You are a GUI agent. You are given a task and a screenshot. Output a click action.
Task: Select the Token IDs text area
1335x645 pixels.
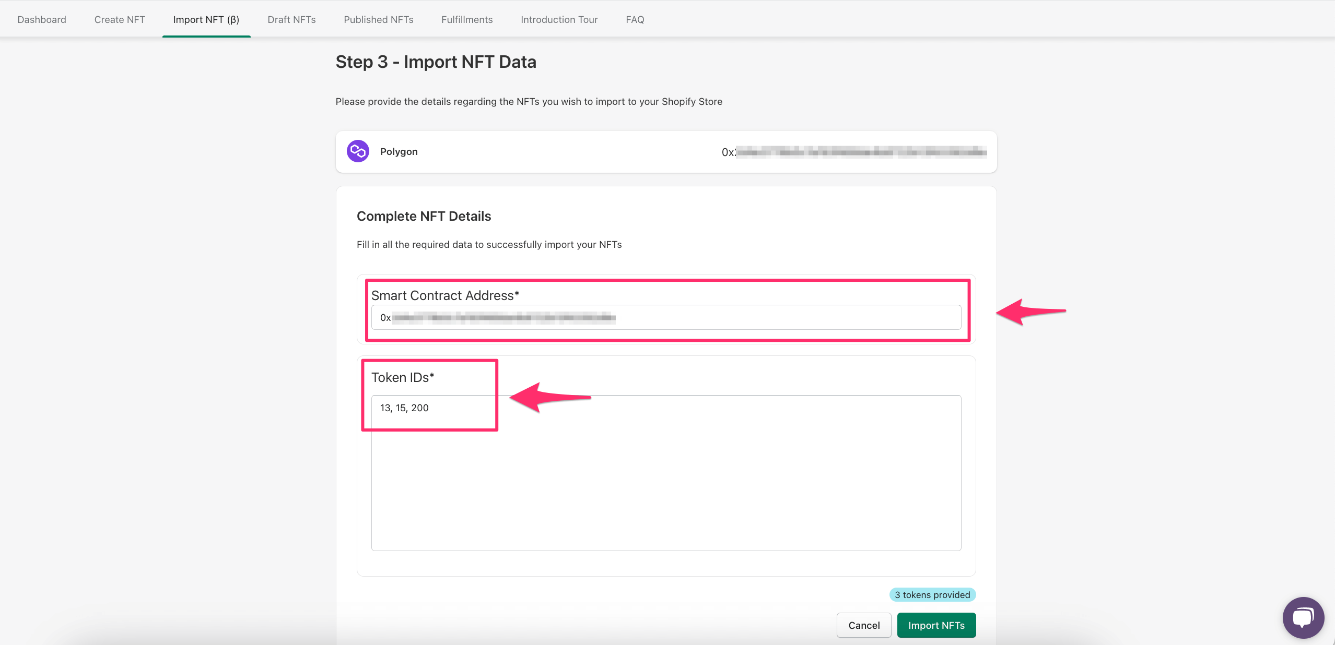[666, 472]
